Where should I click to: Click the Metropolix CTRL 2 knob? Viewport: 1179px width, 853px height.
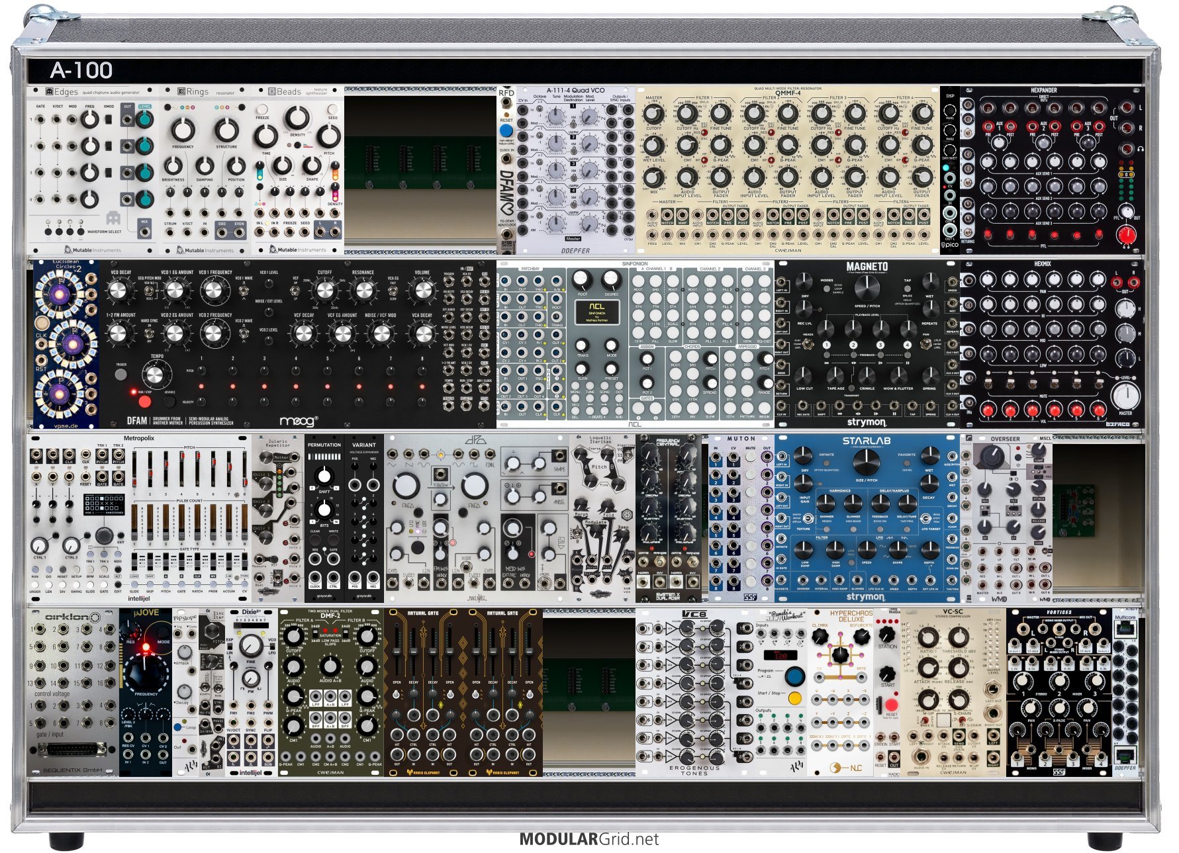click(71, 546)
